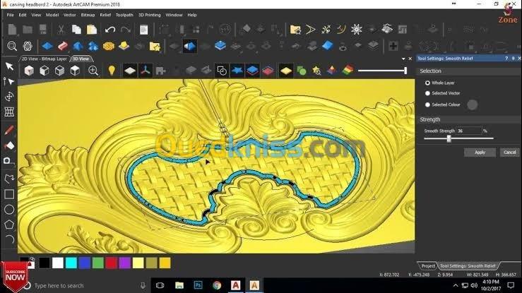
Task: Click the rectangle vector tool
Action: [9, 194]
